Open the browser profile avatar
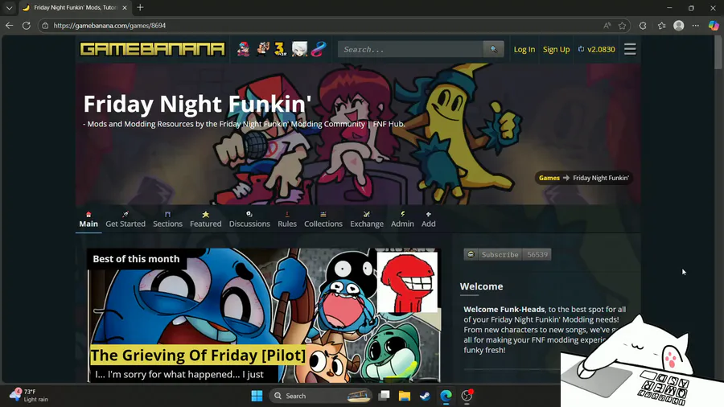The image size is (724, 407). 678,26
